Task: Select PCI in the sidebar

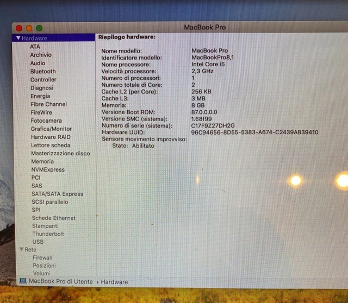Action: 36,178
